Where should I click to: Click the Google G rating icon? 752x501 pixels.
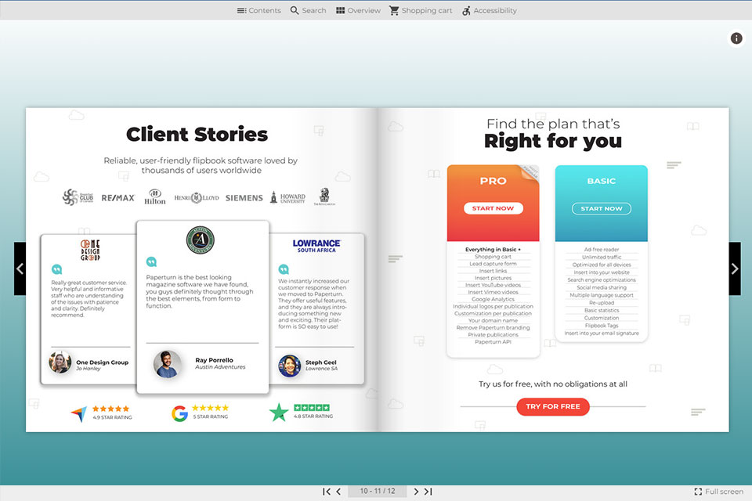pyautogui.click(x=179, y=413)
